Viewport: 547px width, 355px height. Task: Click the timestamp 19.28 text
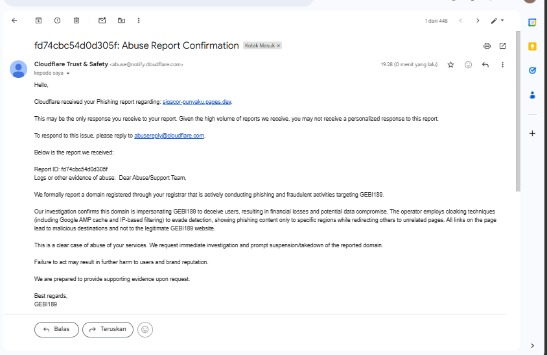[x=409, y=65]
